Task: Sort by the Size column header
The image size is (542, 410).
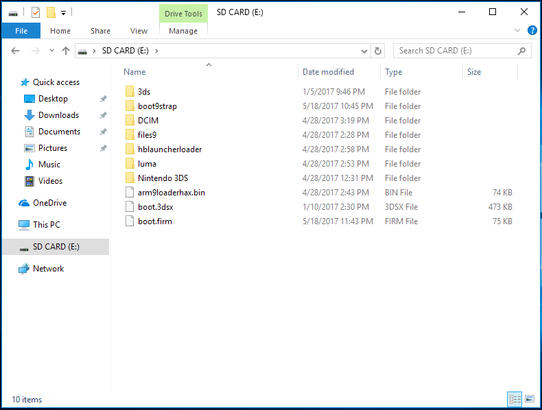Action: [474, 72]
